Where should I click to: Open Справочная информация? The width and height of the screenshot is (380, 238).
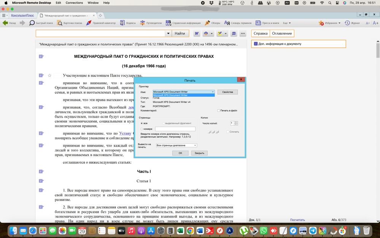183,23
